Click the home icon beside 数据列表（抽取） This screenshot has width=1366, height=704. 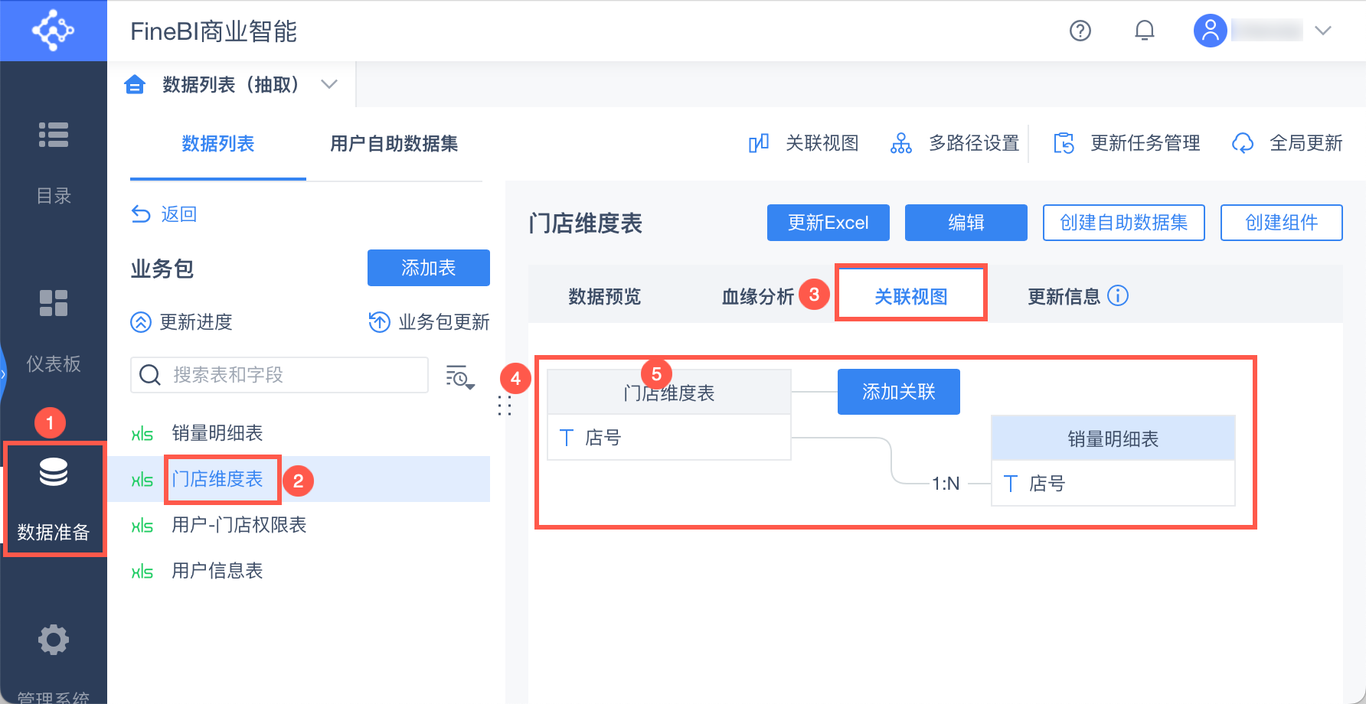(x=135, y=84)
